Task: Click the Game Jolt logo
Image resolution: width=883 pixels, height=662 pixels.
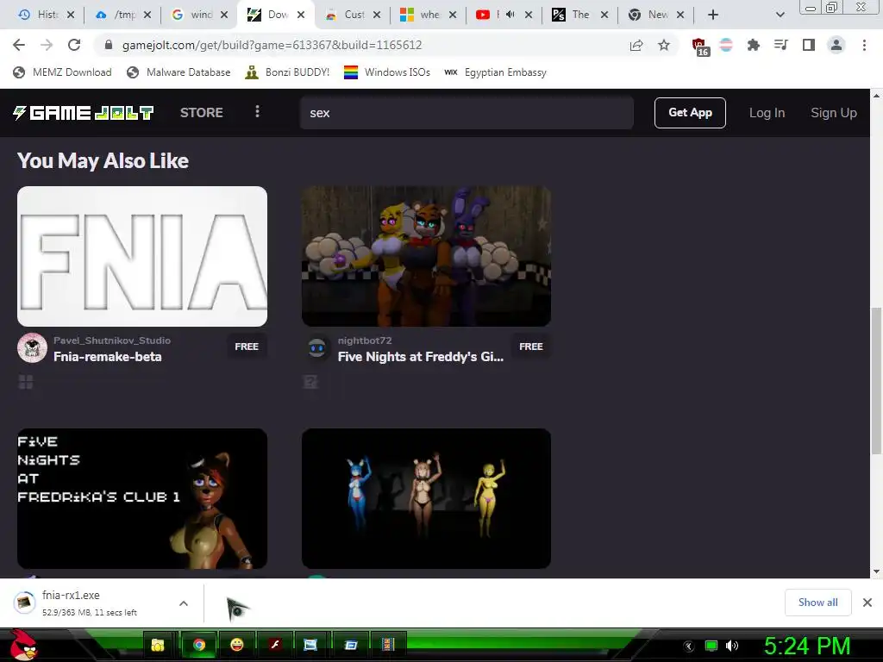Action: click(x=83, y=113)
